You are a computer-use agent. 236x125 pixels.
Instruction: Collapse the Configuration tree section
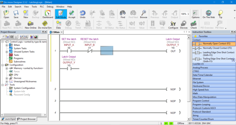3,65
